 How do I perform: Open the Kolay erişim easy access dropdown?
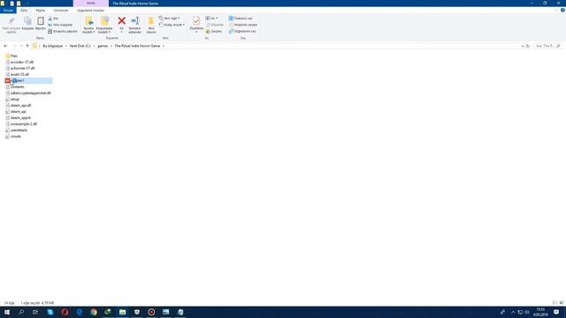pyautogui.click(x=172, y=25)
